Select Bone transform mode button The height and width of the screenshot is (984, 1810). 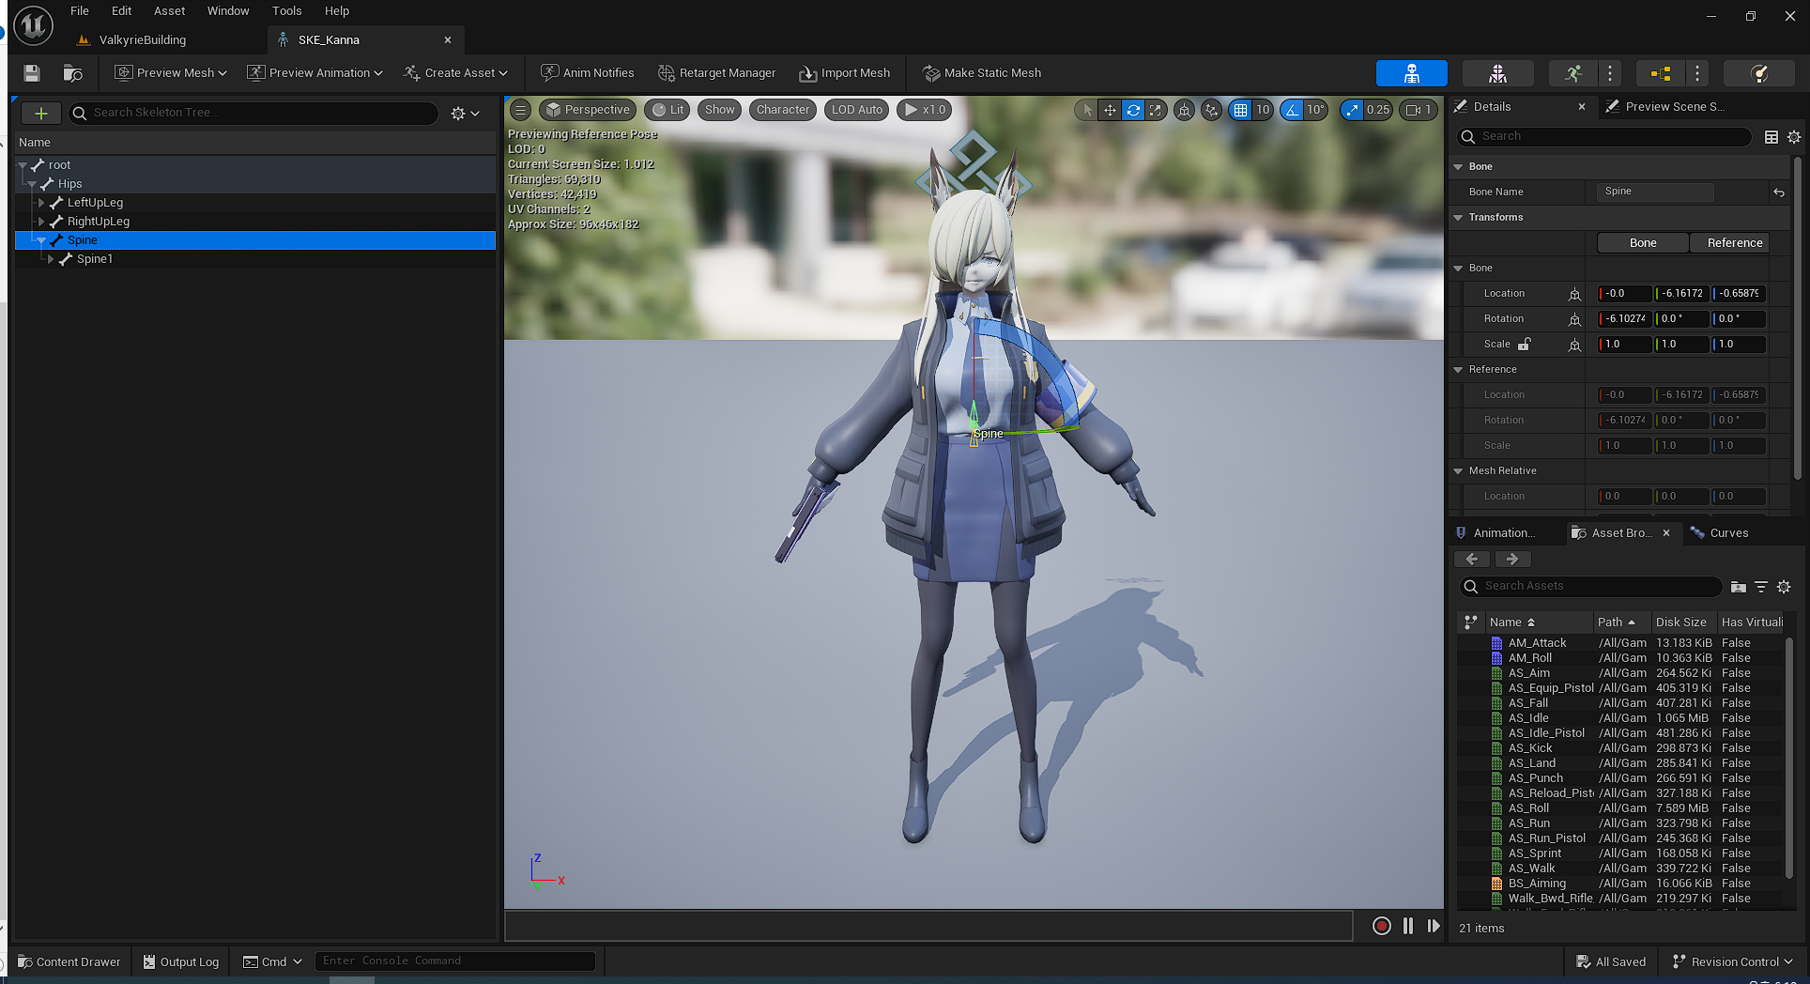pyautogui.click(x=1643, y=243)
